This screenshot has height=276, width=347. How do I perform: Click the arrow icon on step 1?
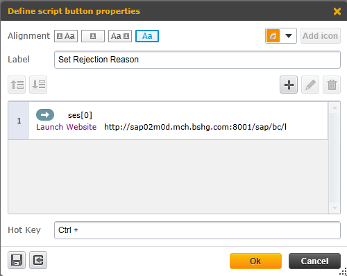(45, 114)
